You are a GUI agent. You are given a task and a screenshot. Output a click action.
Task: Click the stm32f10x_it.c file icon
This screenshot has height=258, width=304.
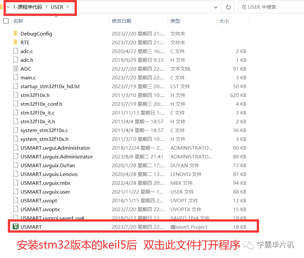pyautogui.click(x=16, y=113)
